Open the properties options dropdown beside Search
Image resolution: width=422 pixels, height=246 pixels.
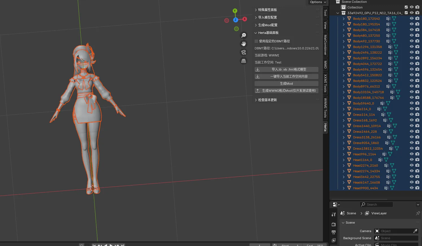tap(418, 204)
